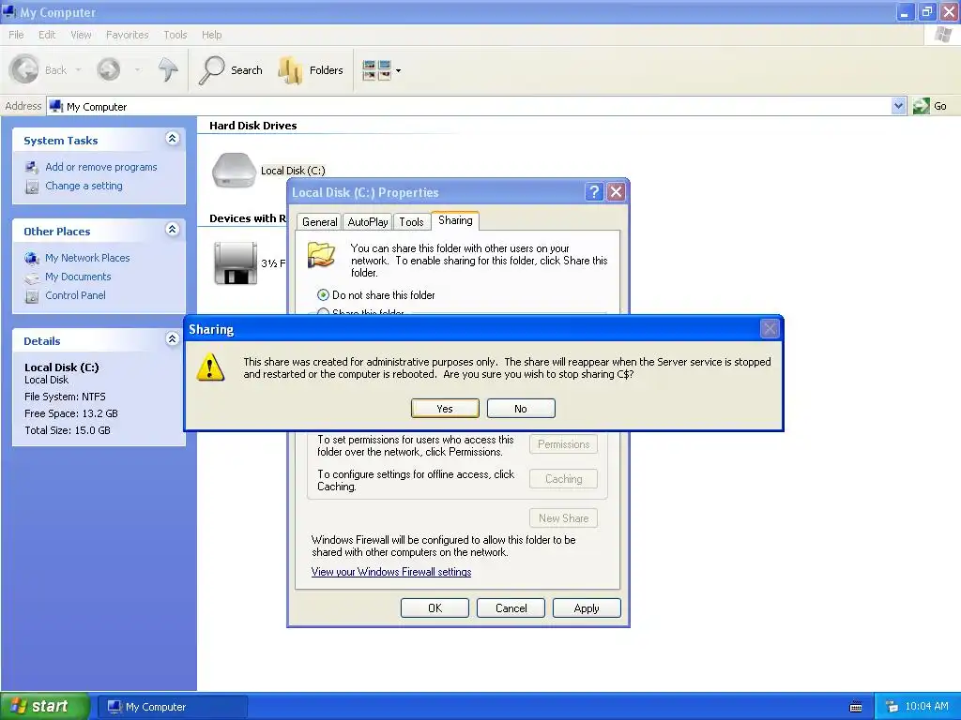
Task: Select the 3½ Floppy drive icon
Action: [236, 262]
